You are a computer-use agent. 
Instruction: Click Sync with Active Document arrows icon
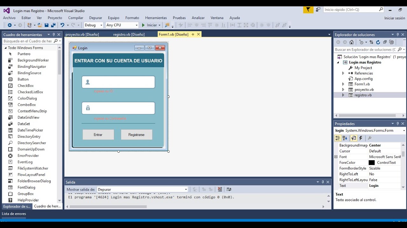[371, 42]
